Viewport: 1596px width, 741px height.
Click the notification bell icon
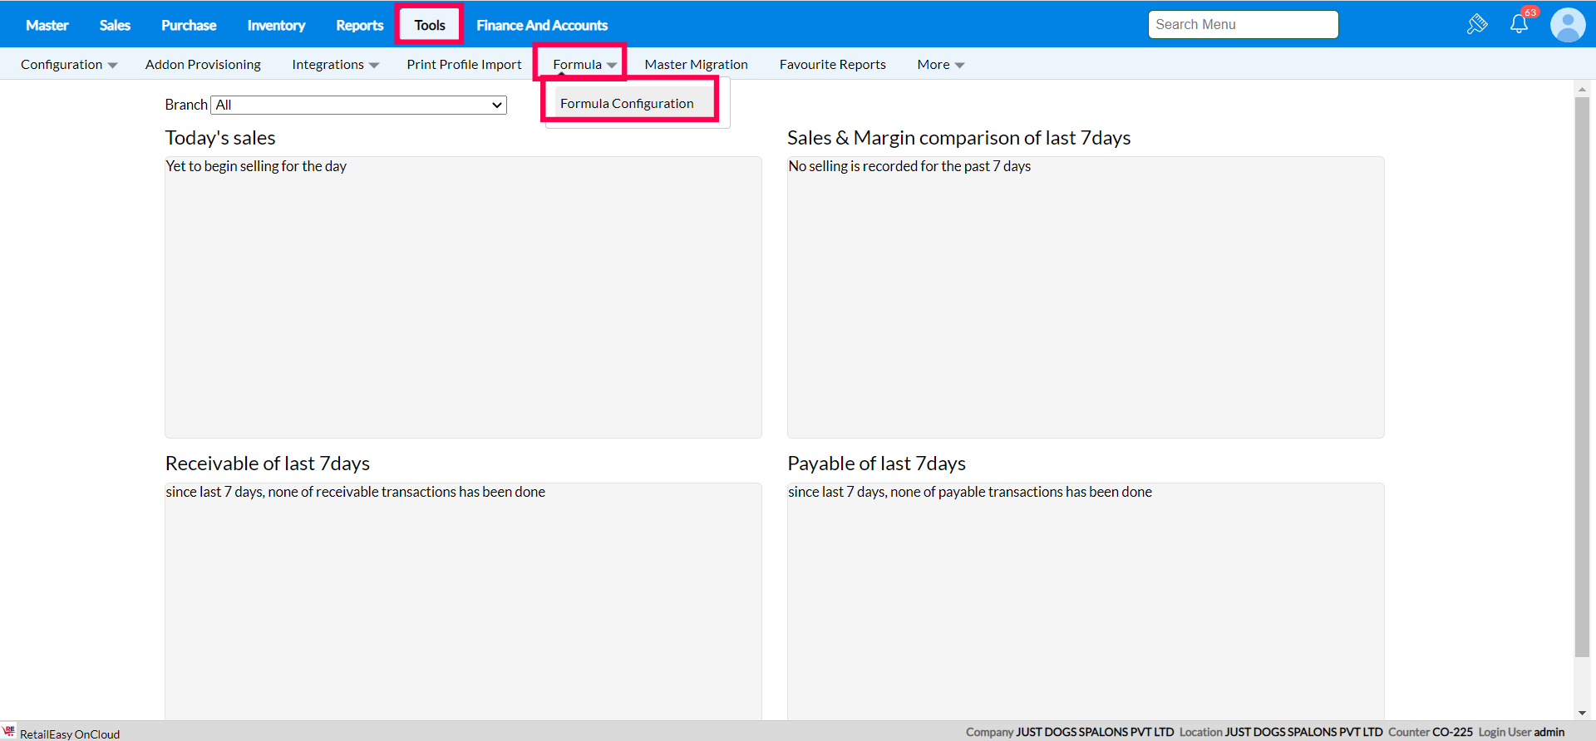click(1519, 24)
